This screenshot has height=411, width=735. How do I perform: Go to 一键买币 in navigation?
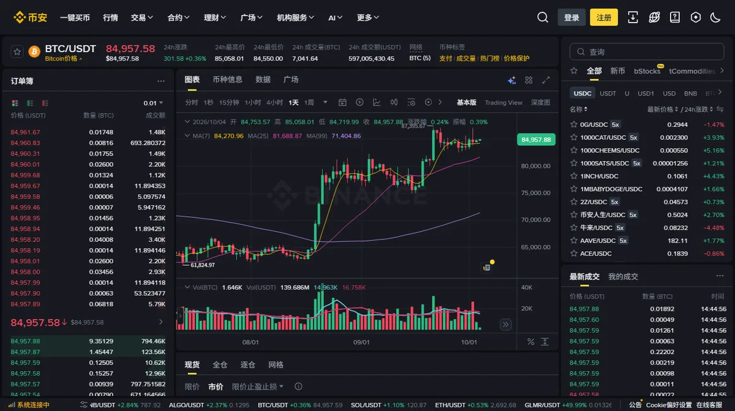(x=75, y=18)
